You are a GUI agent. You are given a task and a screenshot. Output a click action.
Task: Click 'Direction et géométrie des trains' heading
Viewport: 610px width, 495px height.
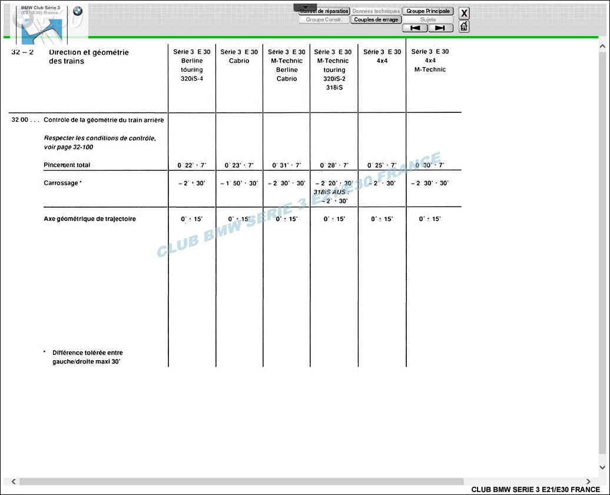coord(89,57)
